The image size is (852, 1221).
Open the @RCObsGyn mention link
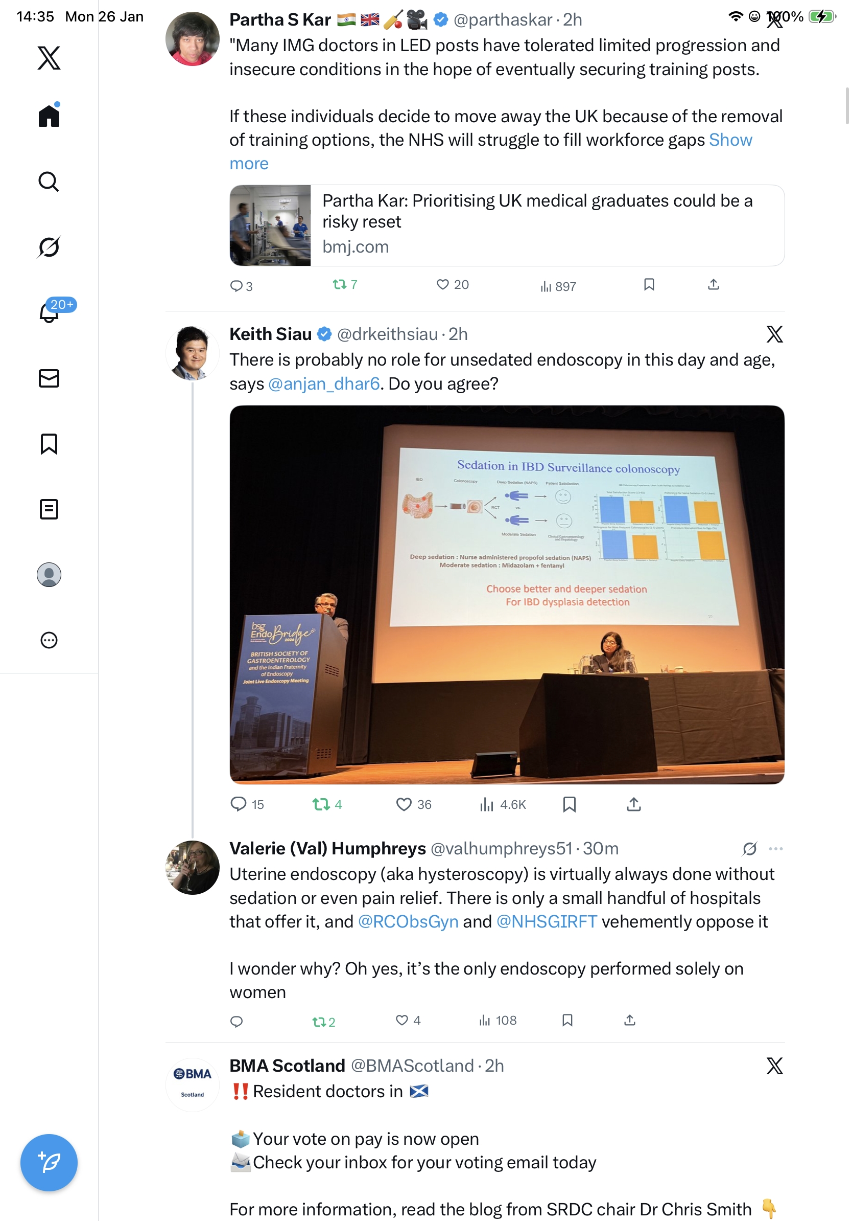[408, 922]
